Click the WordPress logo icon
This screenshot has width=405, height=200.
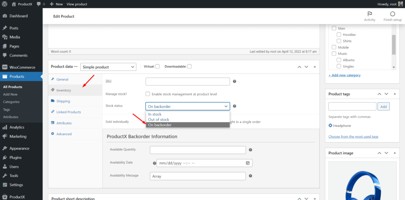pyautogui.click(x=5, y=4)
